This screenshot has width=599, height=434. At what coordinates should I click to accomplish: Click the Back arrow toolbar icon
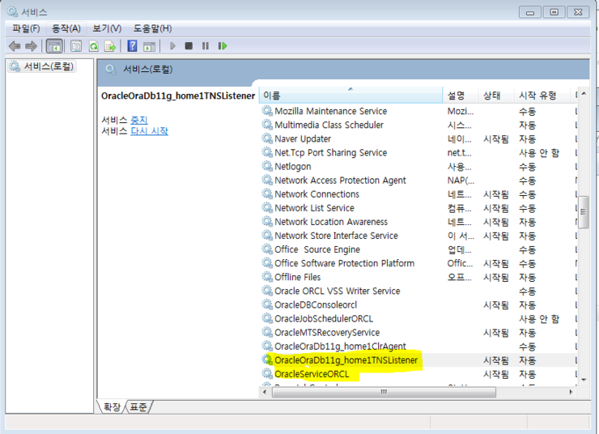pyautogui.click(x=15, y=46)
